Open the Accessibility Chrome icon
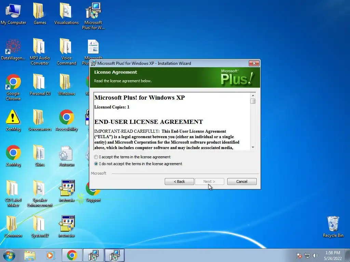Image resolution: width=350 pixels, height=262 pixels. click(66, 120)
